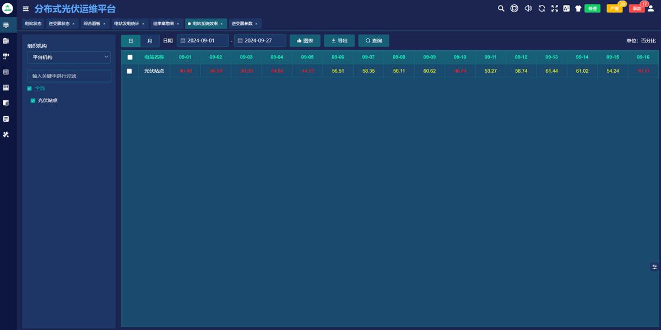661x330 pixels.
Task: Close the 组串离散率 tab
Action: click(x=178, y=24)
